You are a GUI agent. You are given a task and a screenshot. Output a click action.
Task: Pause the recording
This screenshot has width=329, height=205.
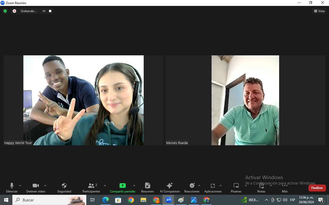pyautogui.click(x=44, y=11)
